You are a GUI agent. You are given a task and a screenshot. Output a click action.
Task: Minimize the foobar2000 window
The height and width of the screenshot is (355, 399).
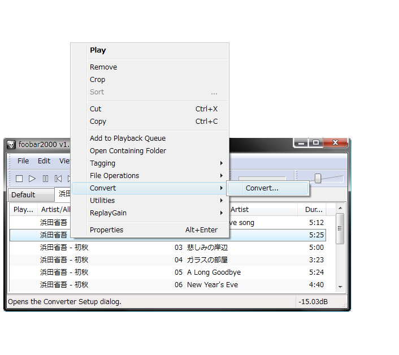pos(301,143)
